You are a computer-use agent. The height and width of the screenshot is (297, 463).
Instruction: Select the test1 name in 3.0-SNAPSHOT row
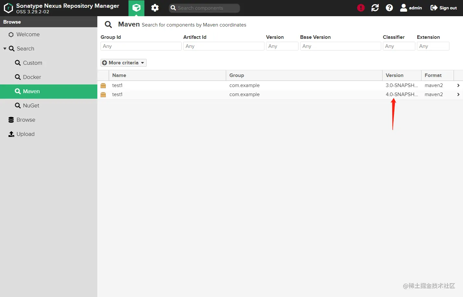(x=117, y=85)
